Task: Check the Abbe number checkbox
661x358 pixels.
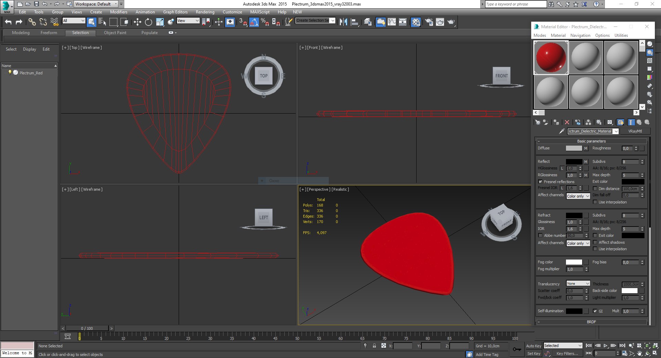Action: point(540,235)
